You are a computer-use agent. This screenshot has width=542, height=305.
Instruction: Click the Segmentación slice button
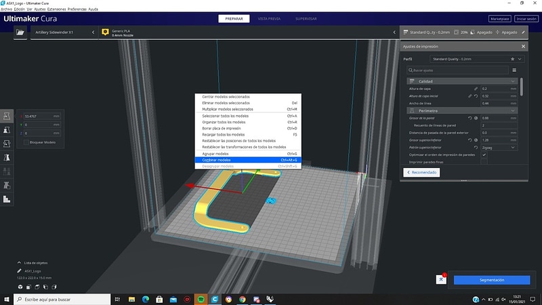(x=492, y=280)
